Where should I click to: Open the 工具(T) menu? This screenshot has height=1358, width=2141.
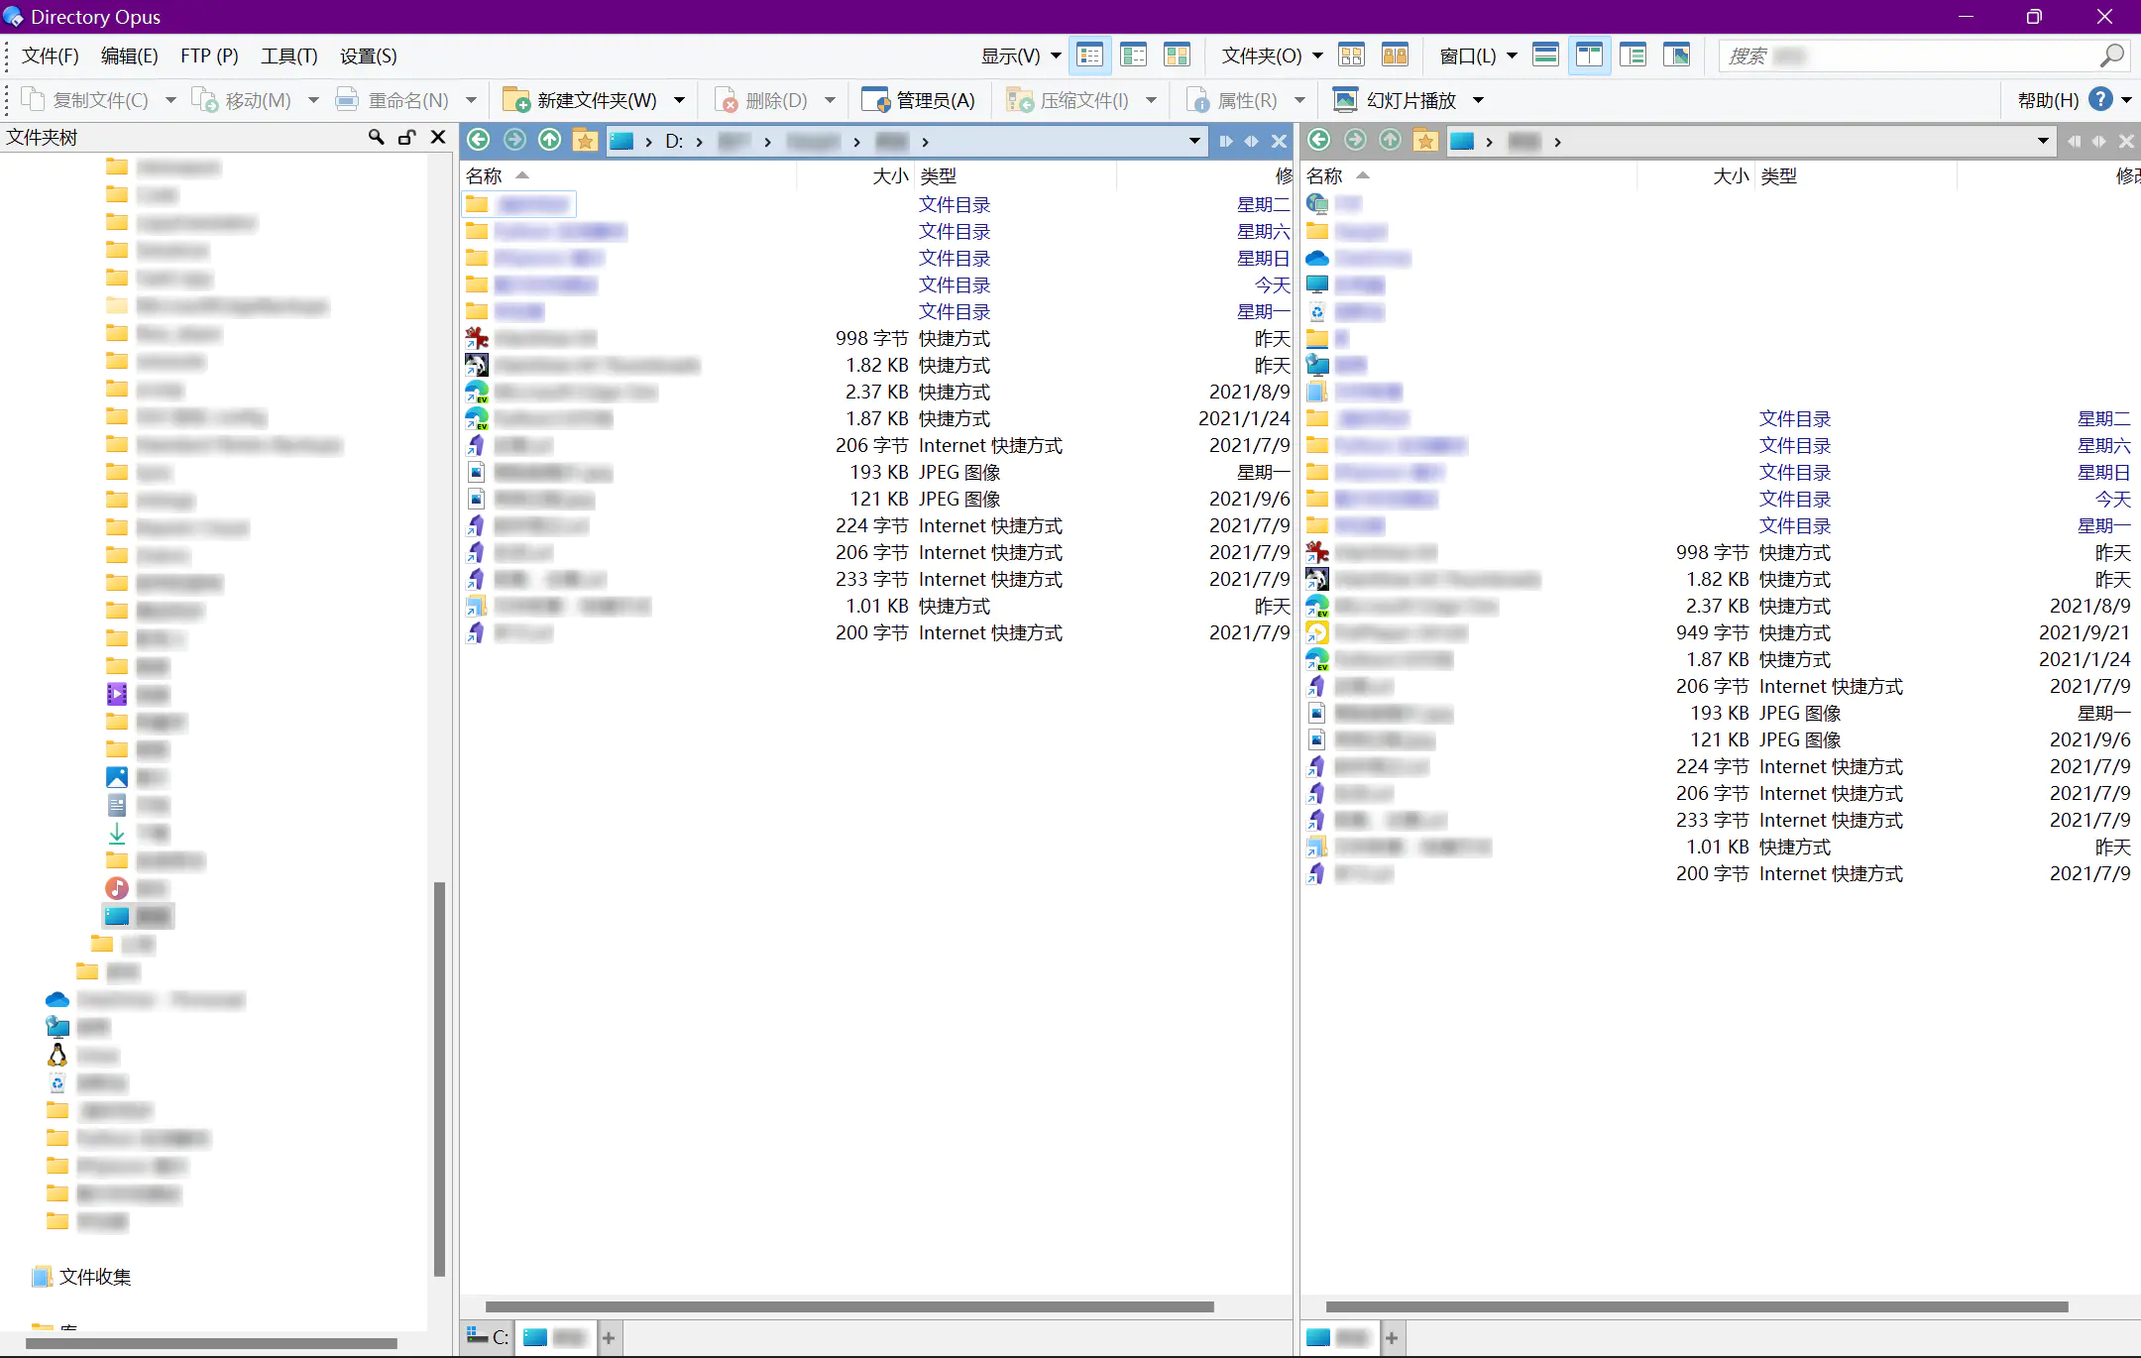288,56
